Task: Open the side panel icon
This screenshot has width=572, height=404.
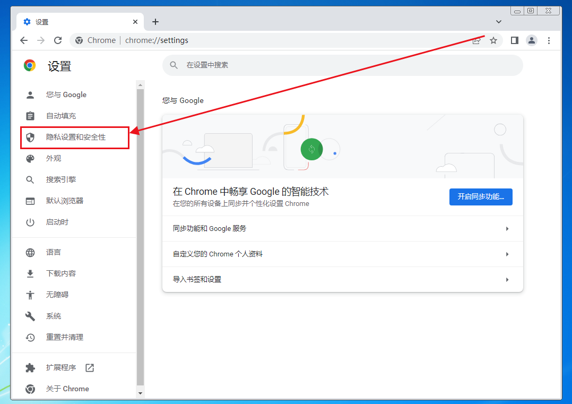Action: [x=514, y=40]
